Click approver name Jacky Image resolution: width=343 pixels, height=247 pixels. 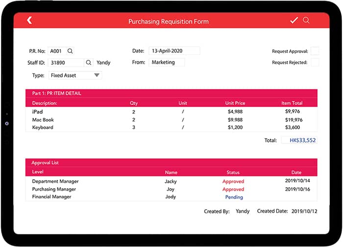click(x=171, y=181)
